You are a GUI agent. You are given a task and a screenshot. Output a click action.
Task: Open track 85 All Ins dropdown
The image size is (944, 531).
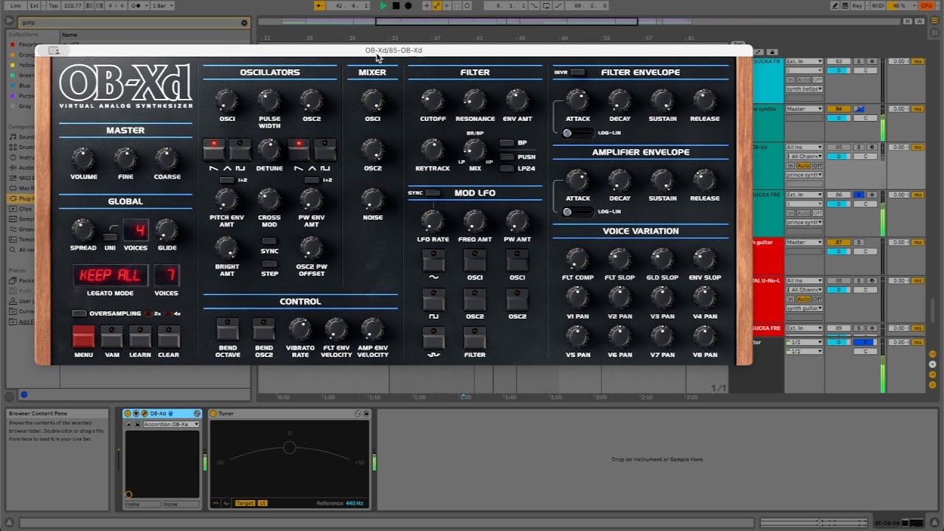tap(804, 147)
